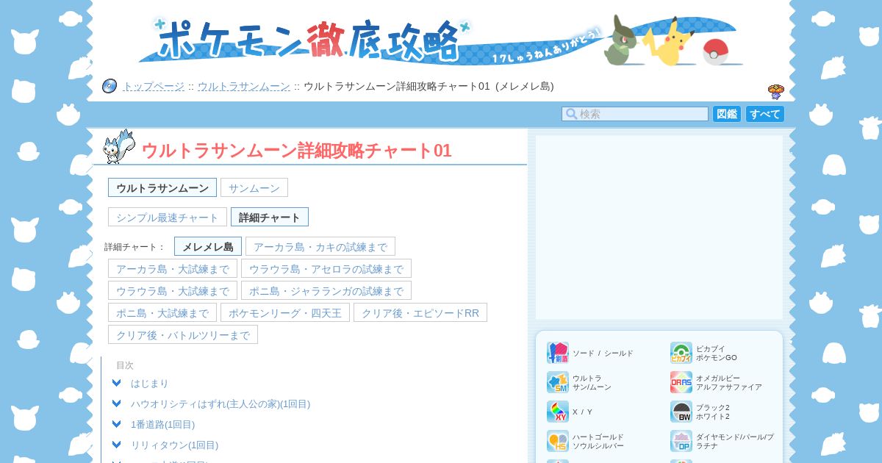Screen dimensions: 882x463
Task: Open クリア後・エピソードRR tab
Action: pos(420,312)
